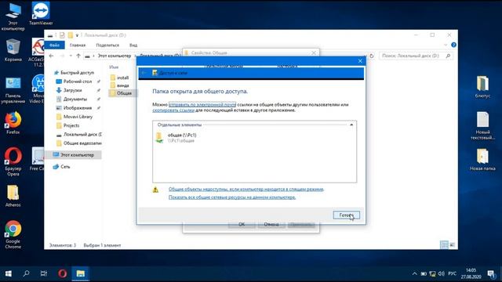Click the search field for Локальный диск (D:)

click(x=417, y=56)
